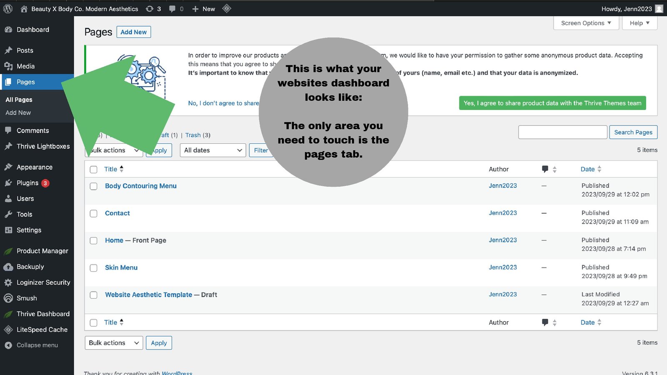Viewport: 667px width, 375px height.
Task: Open the updates icon in admin bar
Action: [150, 9]
